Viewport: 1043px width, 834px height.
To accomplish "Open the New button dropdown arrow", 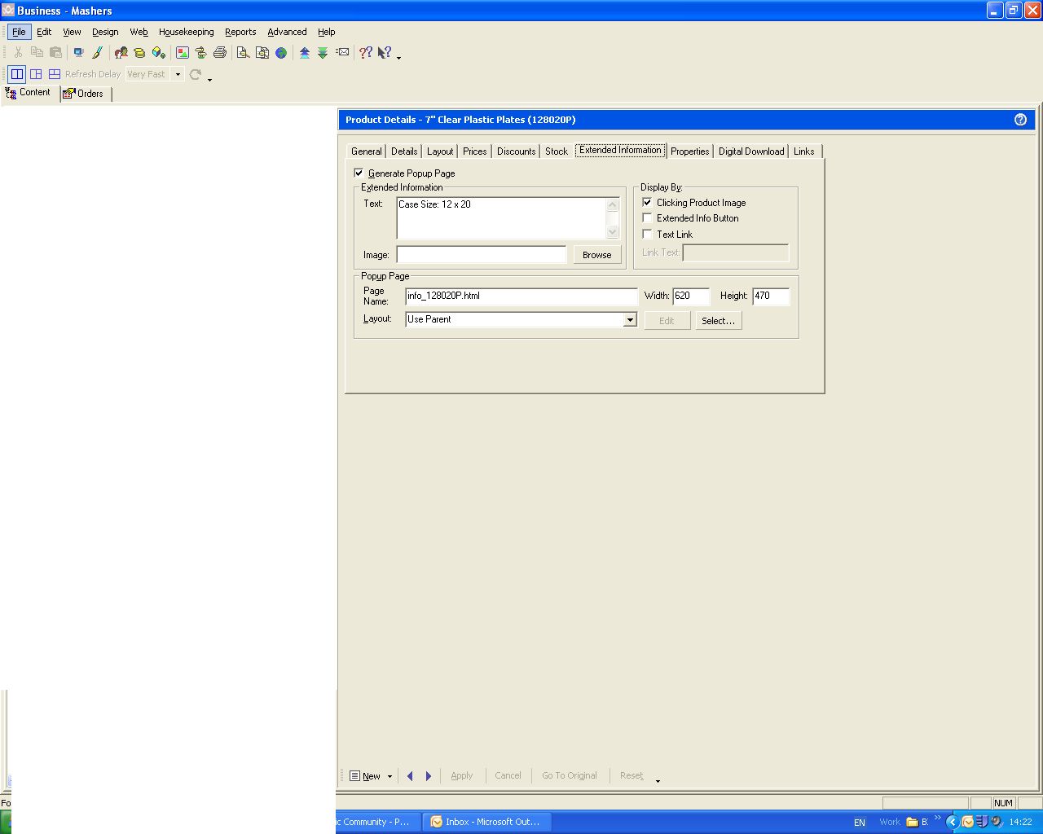I will 389,776.
